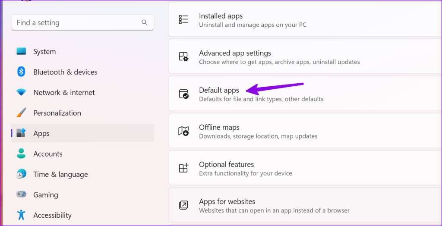Open System settings category
This screenshot has width=442, height=226.
[x=82, y=52]
